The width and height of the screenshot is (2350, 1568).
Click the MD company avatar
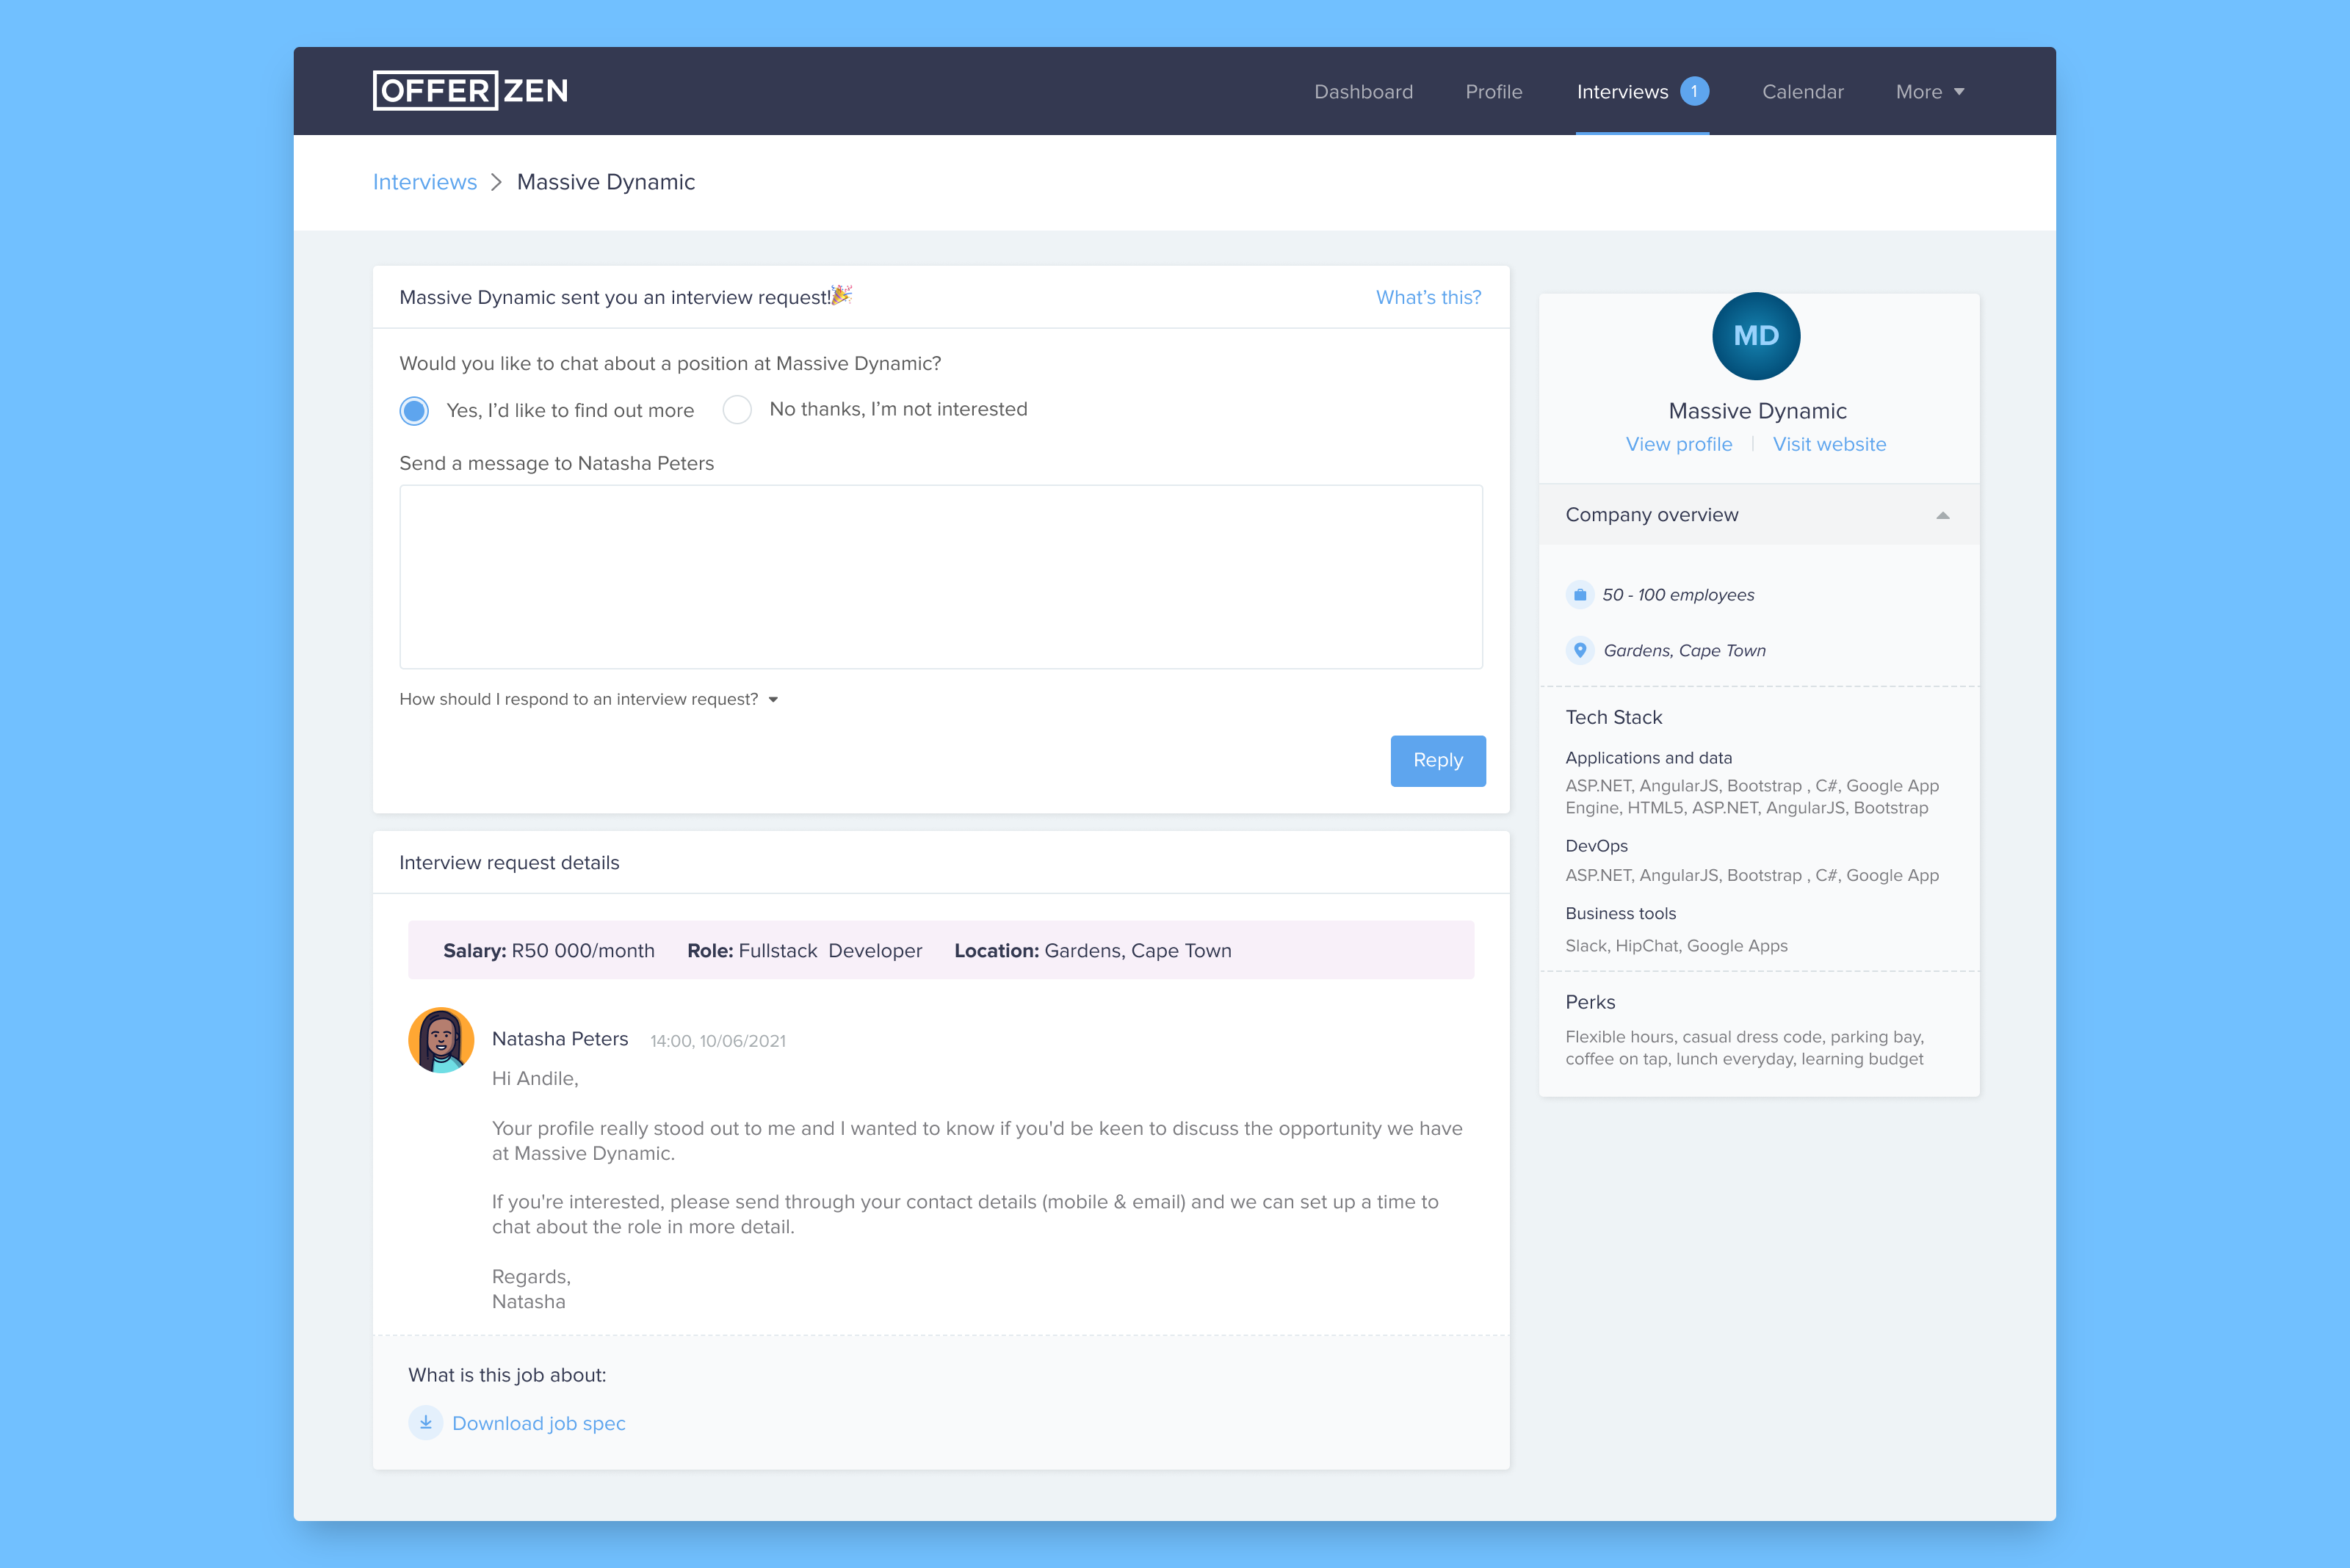1756,336
